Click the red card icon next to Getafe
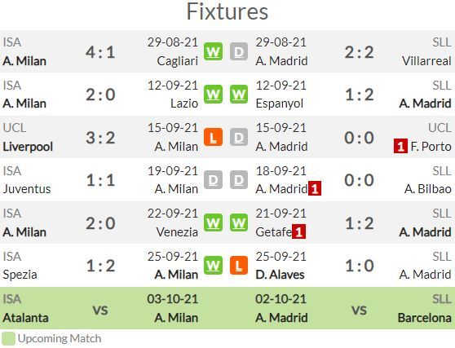Image resolution: width=455 pixels, height=348 pixels. (299, 231)
